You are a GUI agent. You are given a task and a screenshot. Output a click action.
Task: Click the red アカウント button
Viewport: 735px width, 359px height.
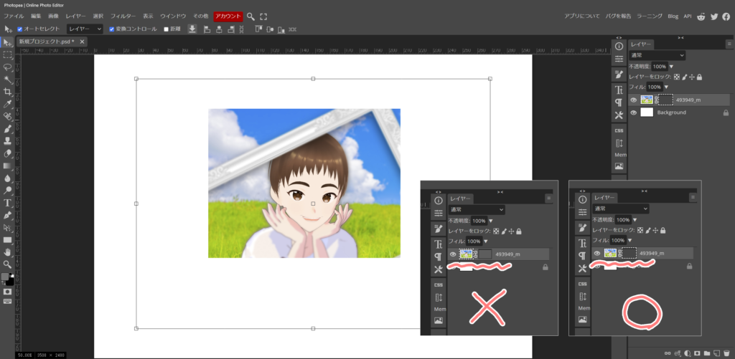point(228,16)
